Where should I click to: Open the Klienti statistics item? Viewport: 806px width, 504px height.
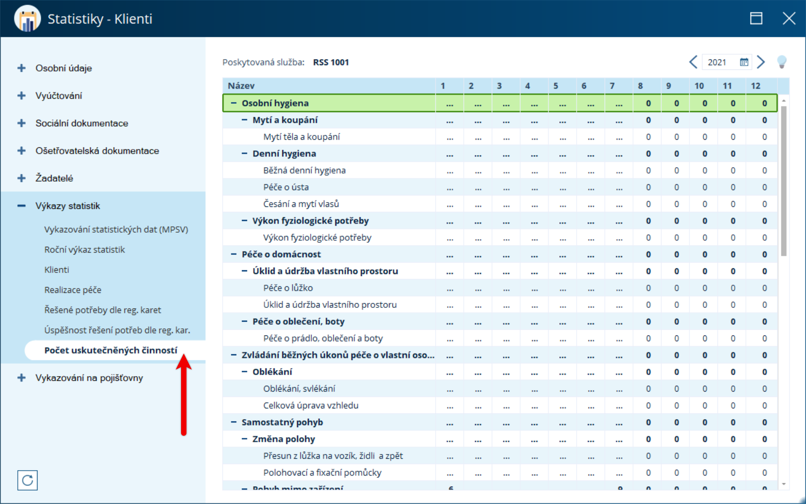(x=56, y=270)
